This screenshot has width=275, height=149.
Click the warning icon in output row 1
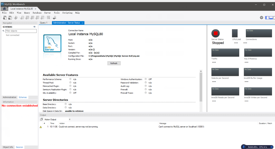coord(41,127)
